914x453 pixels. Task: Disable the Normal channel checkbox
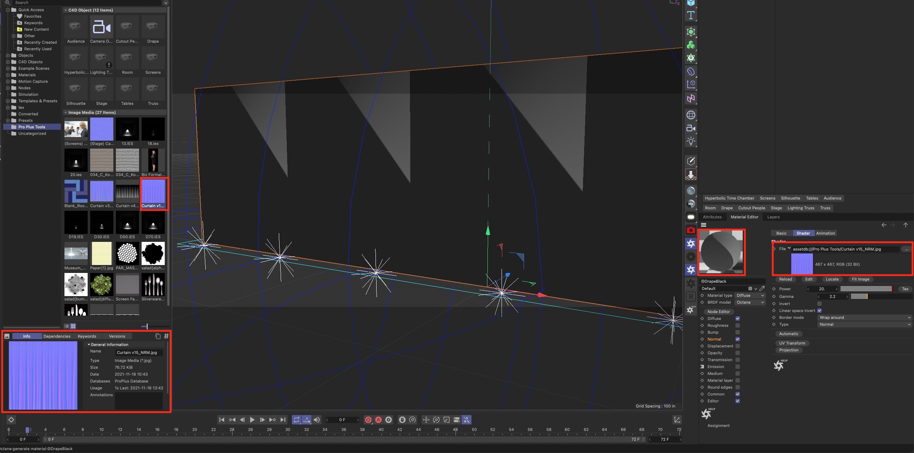click(x=738, y=339)
